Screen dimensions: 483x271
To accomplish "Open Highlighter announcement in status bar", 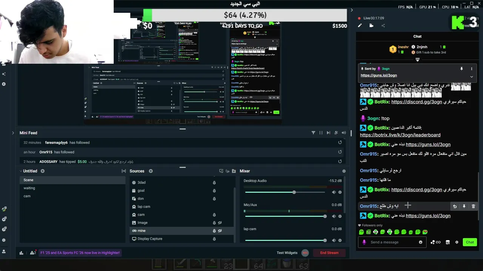I will pyautogui.click(x=80, y=253).
